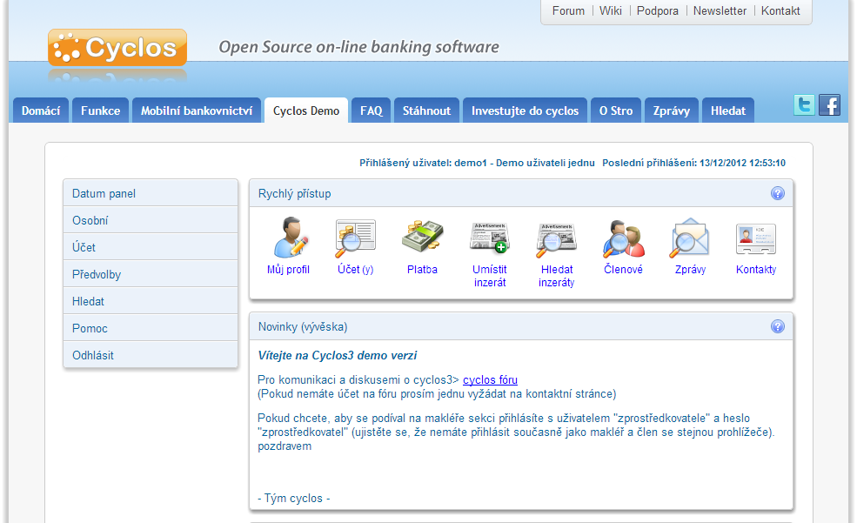The height and width of the screenshot is (523, 857).
Task: Click the "- Tým cyclos -" signature text
Action: [293, 499]
